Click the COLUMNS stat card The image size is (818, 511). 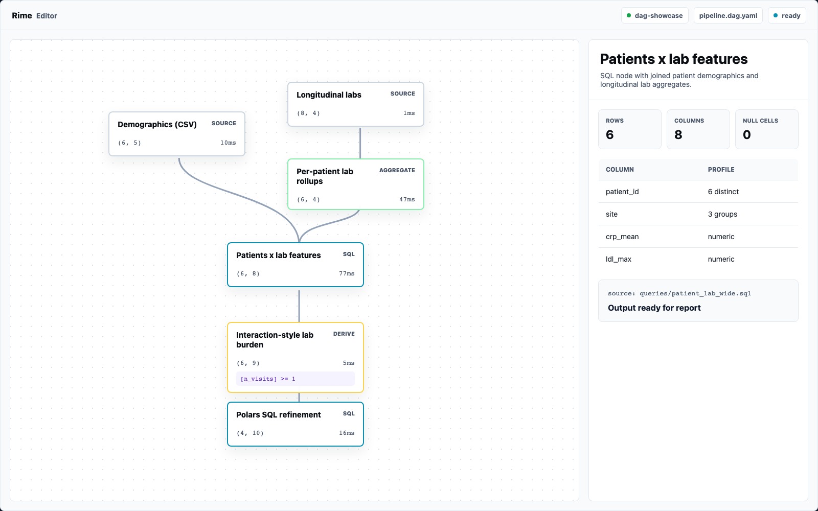click(698, 129)
